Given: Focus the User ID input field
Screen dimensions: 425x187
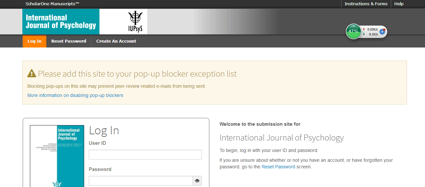Looking at the screenshot, I should (x=145, y=155).
